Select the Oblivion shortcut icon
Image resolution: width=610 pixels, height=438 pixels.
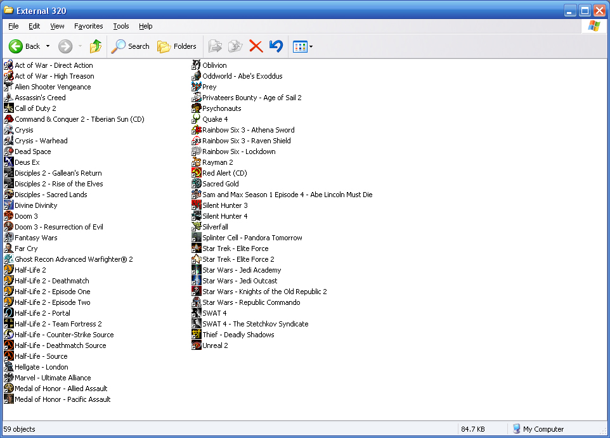[x=197, y=65]
